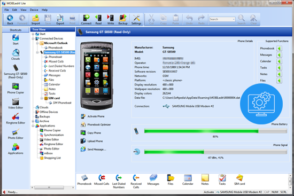Collapse the Microsoft Outlook tree node
The image size is (294, 196).
[x=37, y=43]
